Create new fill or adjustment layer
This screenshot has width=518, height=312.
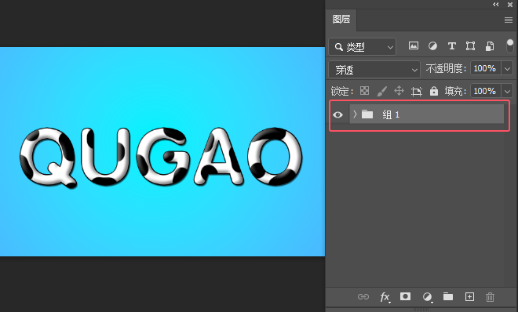428,297
